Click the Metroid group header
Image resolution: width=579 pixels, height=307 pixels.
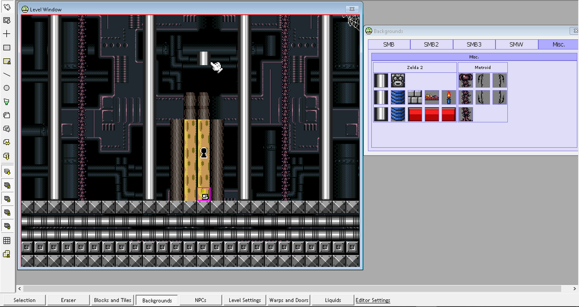[x=483, y=67]
